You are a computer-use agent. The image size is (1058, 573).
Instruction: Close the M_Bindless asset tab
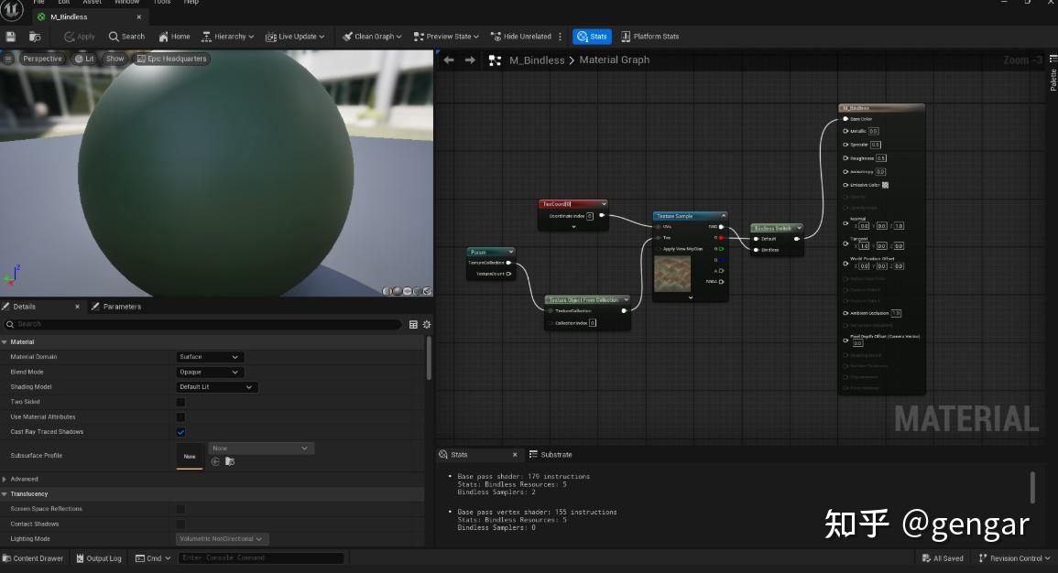(139, 16)
